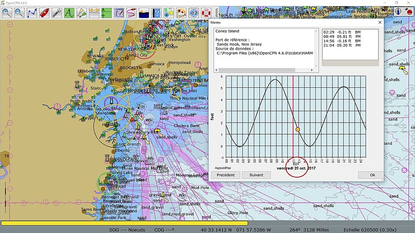This screenshot has width=415, height=233.
Task: Select the Create Route tool
Action: point(32,13)
